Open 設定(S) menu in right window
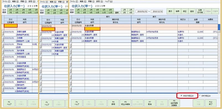 pos(100,2)
